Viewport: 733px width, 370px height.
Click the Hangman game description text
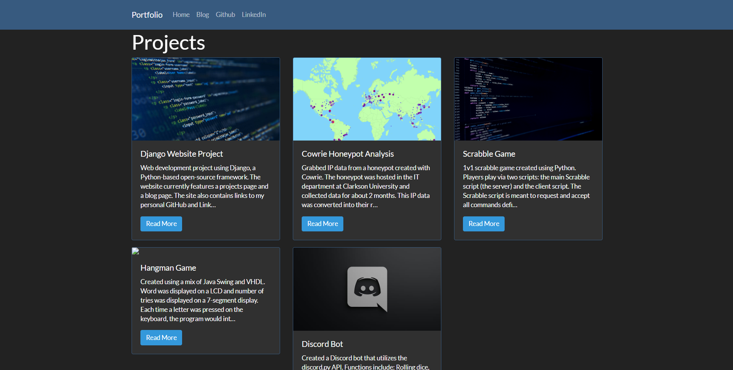[203, 300]
